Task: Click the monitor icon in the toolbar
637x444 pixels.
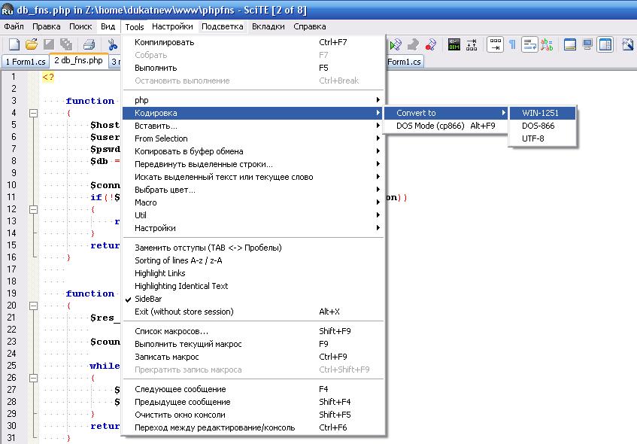Action: pos(587,44)
